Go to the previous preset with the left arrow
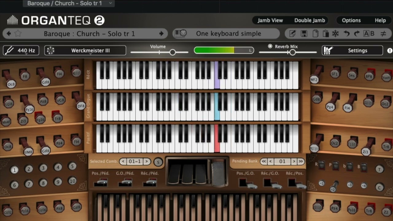393x221 pixels. 9,33
